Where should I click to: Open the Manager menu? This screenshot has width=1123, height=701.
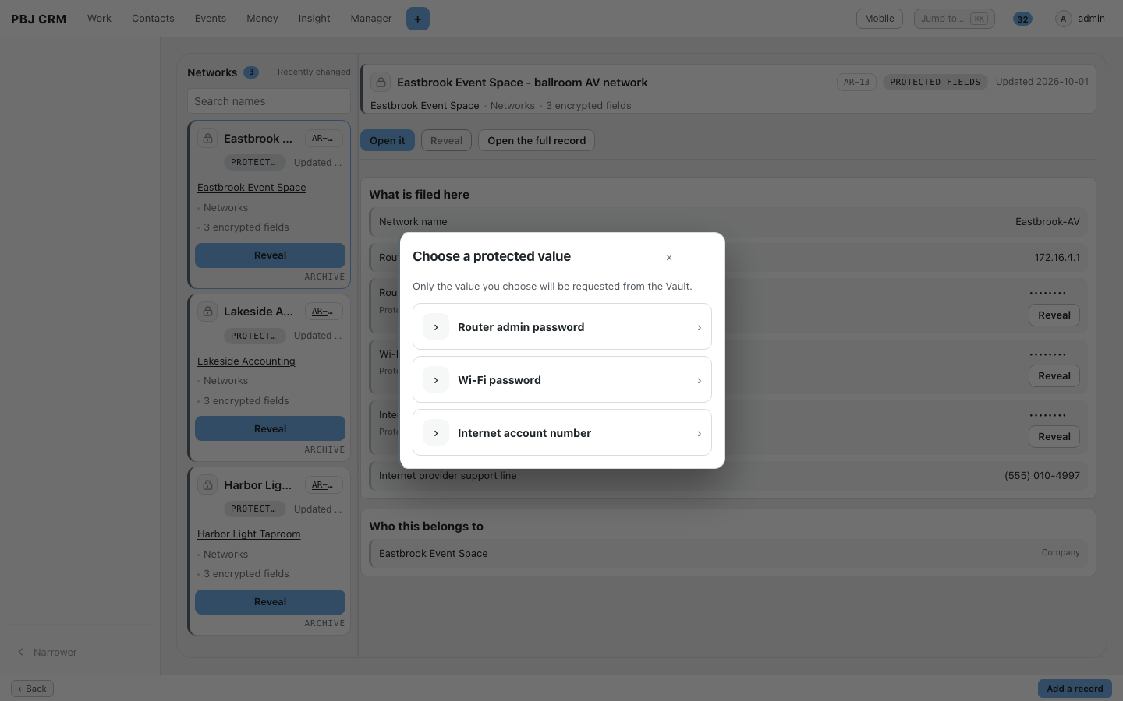coord(371,19)
